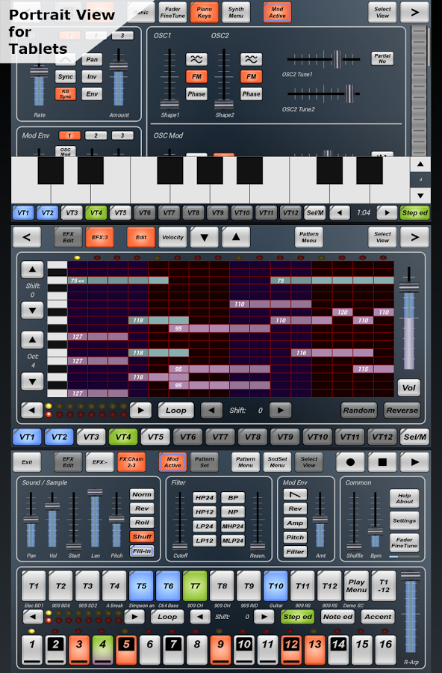442x673 pixels.
Task: Click the note labeled 120 in piano roll
Action: pyautogui.click(x=343, y=312)
